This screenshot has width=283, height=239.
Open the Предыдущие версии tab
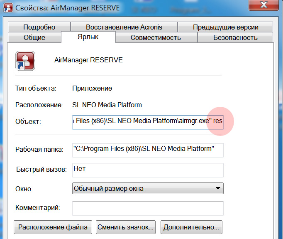point(225,27)
